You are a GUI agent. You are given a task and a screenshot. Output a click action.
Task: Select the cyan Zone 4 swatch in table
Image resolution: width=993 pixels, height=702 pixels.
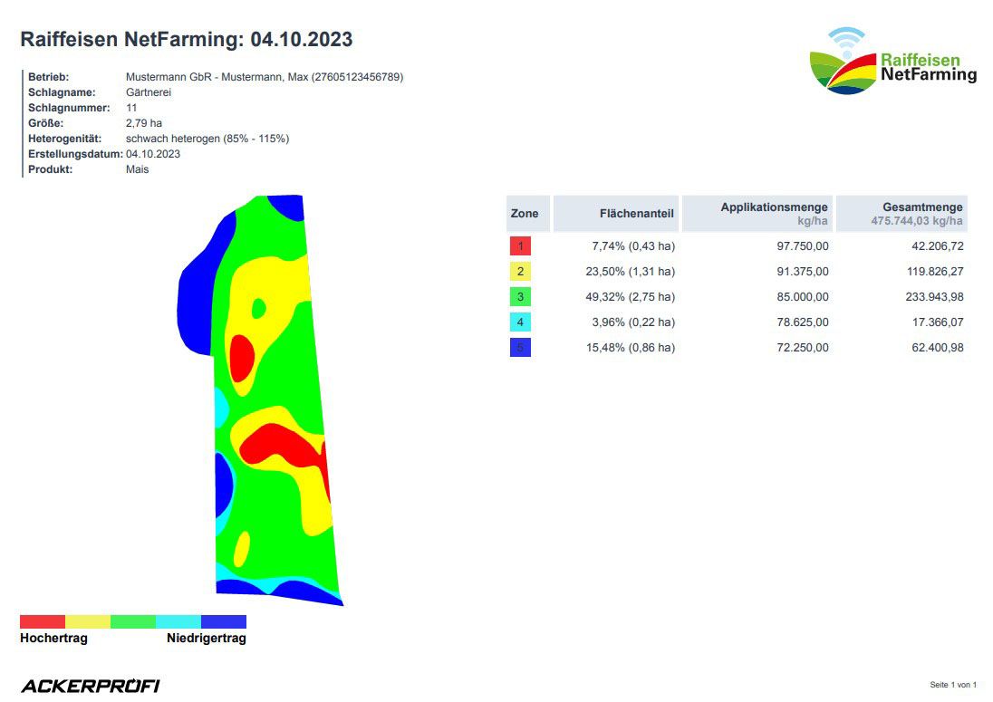pos(520,322)
